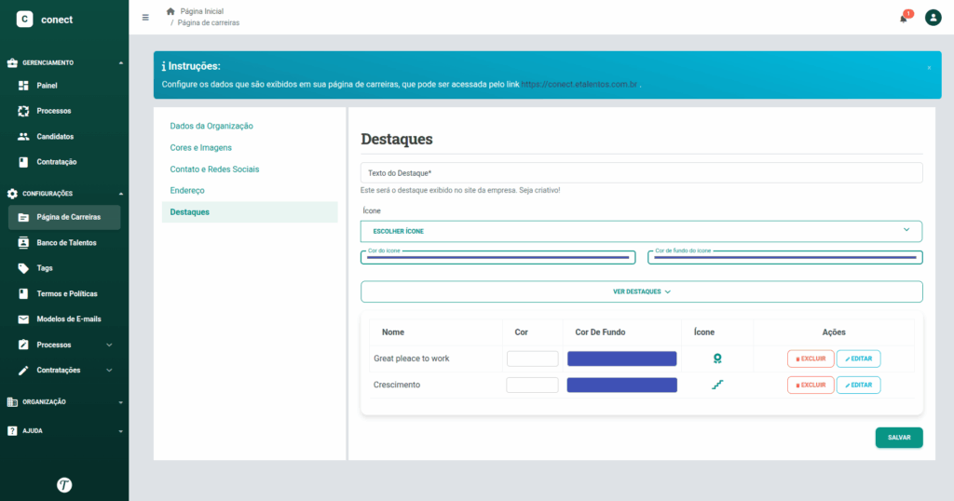954x501 pixels.
Task: Click the Gerenciamento briefcase icon
Action: (x=12, y=63)
